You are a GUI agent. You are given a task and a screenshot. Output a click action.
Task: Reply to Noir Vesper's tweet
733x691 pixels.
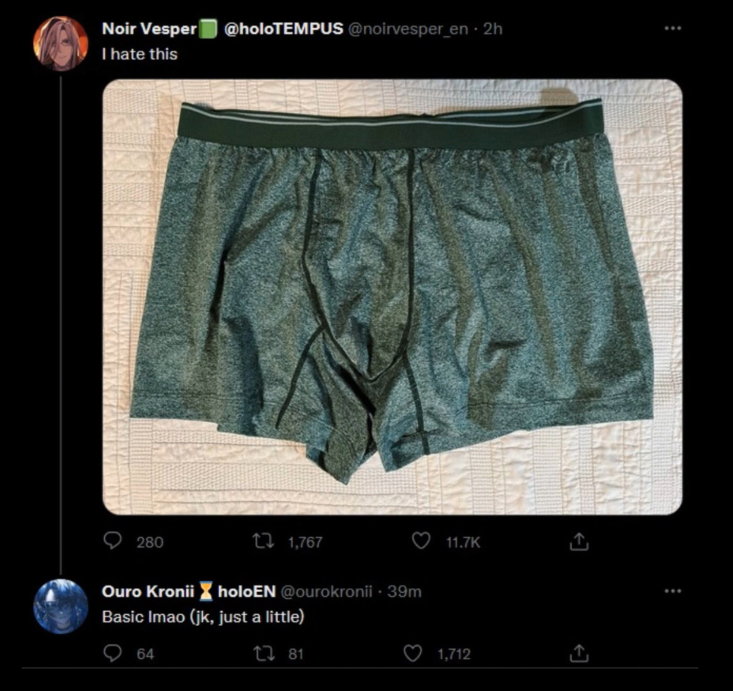coord(112,541)
